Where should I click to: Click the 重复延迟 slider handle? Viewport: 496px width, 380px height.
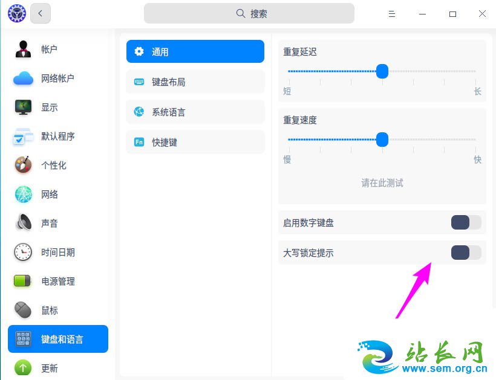(382, 71)
